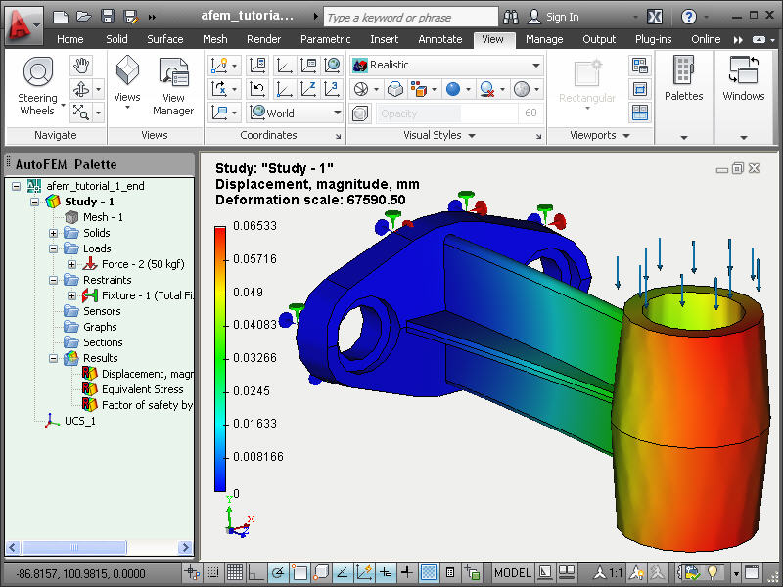
Task: Toggle ortho mode in status bar
Action: coord(256,572)
